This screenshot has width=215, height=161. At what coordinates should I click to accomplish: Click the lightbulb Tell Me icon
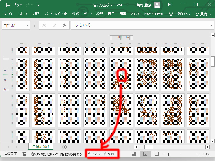pyautogui.click(x=171, y=14)
